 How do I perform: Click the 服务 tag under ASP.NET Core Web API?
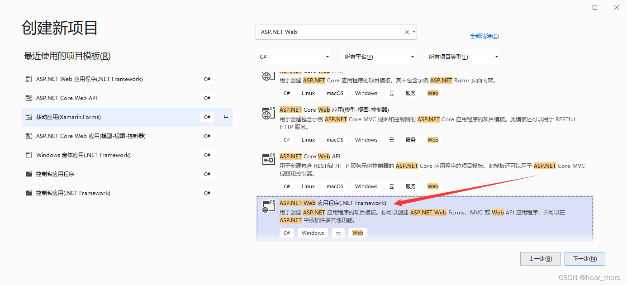point(410,186)
